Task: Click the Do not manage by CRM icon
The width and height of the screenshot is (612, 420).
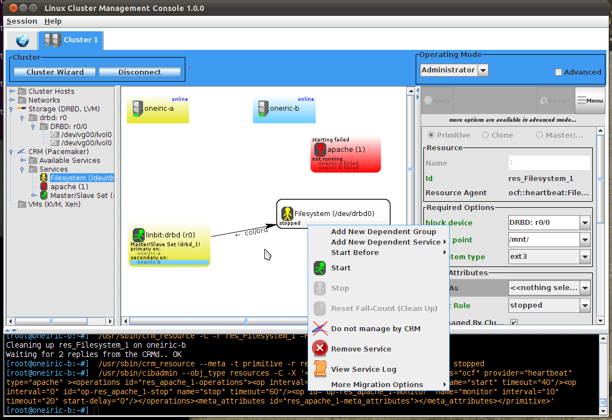Action: (319, 328)
